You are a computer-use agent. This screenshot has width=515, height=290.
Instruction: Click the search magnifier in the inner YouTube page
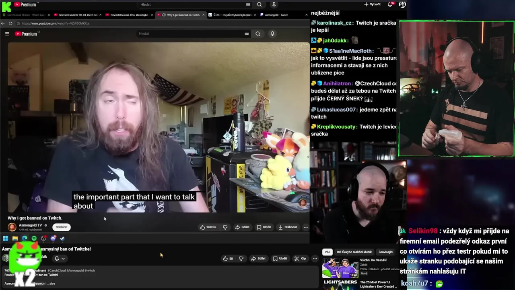click(258, 34)
